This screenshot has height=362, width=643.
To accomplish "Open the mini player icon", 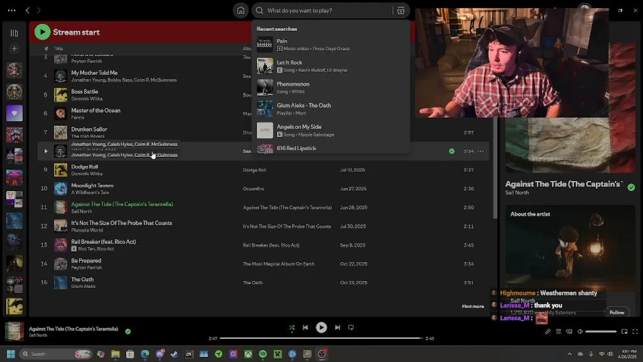I will pos(624,331).
